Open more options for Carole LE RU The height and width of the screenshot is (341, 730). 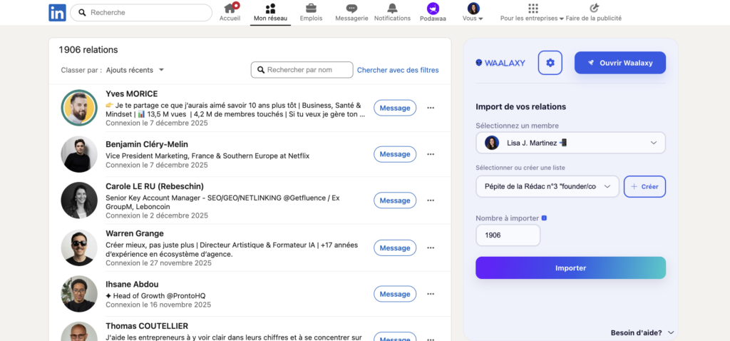pos(431,200)
